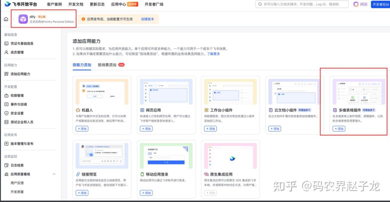390x202 pixels.
Task: Click the search magnifier icon in search box
Action: click(260, 4)
